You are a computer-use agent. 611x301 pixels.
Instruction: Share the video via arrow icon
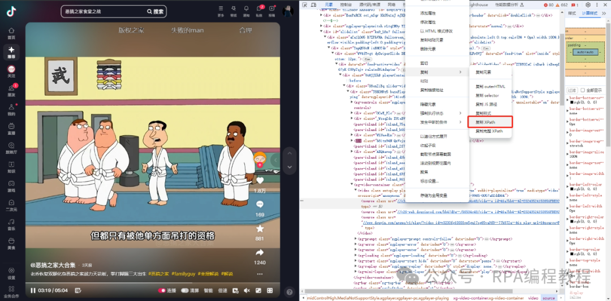tap(260, 252)
